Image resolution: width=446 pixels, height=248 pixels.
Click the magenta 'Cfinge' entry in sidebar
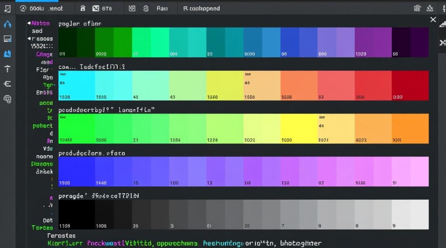click(x=44, y=54)
